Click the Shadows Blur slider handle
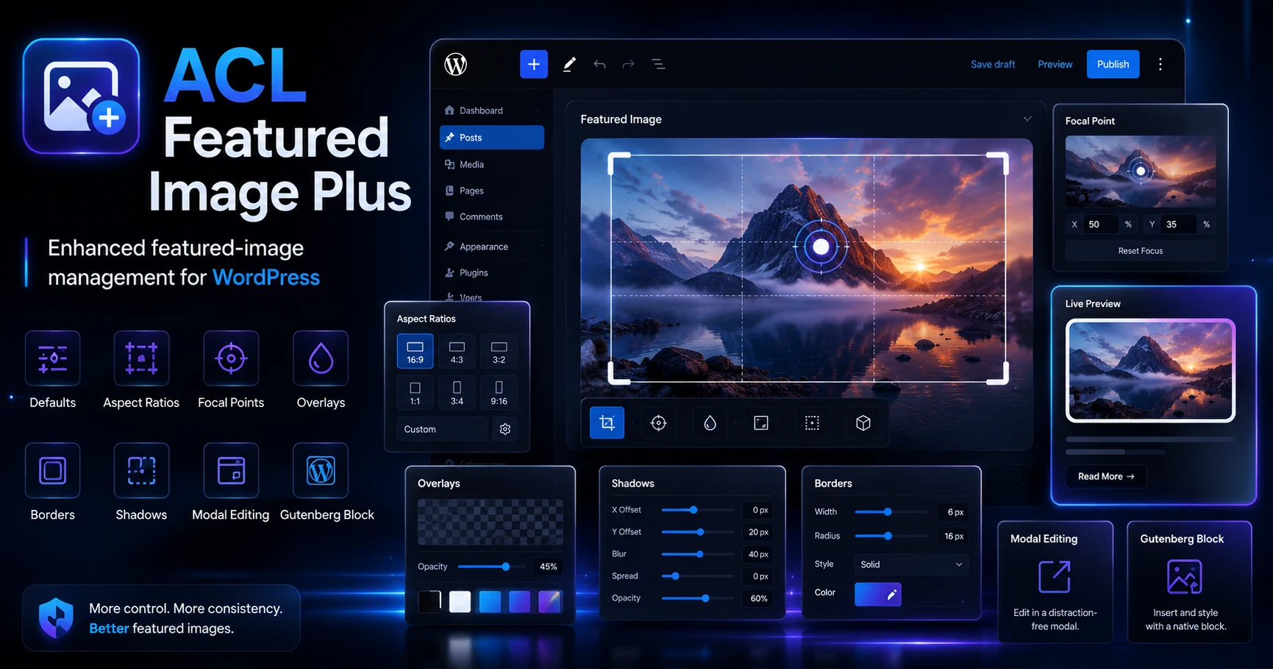Image resolution: width=1273 pixels, height=669 pixels. [700, 554]
